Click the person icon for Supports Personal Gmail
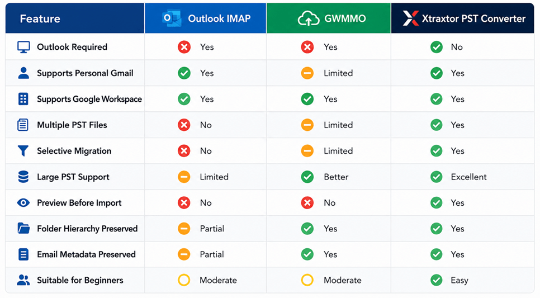This screenshot has height=298, width=540. pyautogui.click(x=23, y=73)
